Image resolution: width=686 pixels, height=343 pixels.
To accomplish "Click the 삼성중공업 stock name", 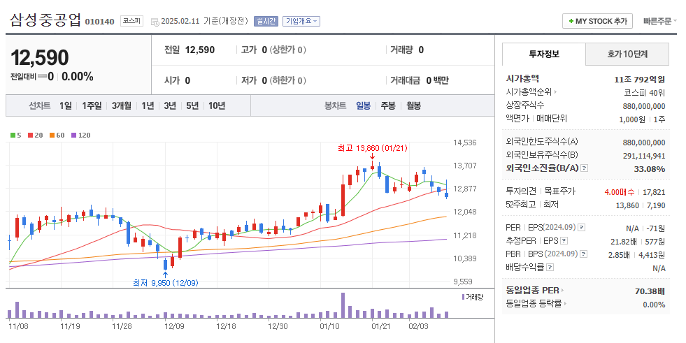I will tap(45, 20).
